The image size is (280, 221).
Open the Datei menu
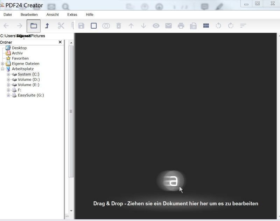point(8,15)
